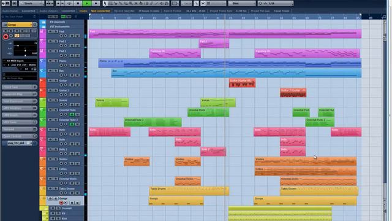Select the Mute X tool
Screen dimensions: 392x221
tap(136, 3)
